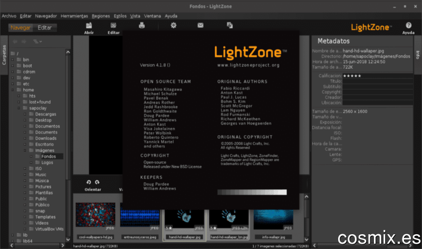Screen dimensions: 422x249
Task: Click folder tree scroll up arrow
Action: click(68, 52)
